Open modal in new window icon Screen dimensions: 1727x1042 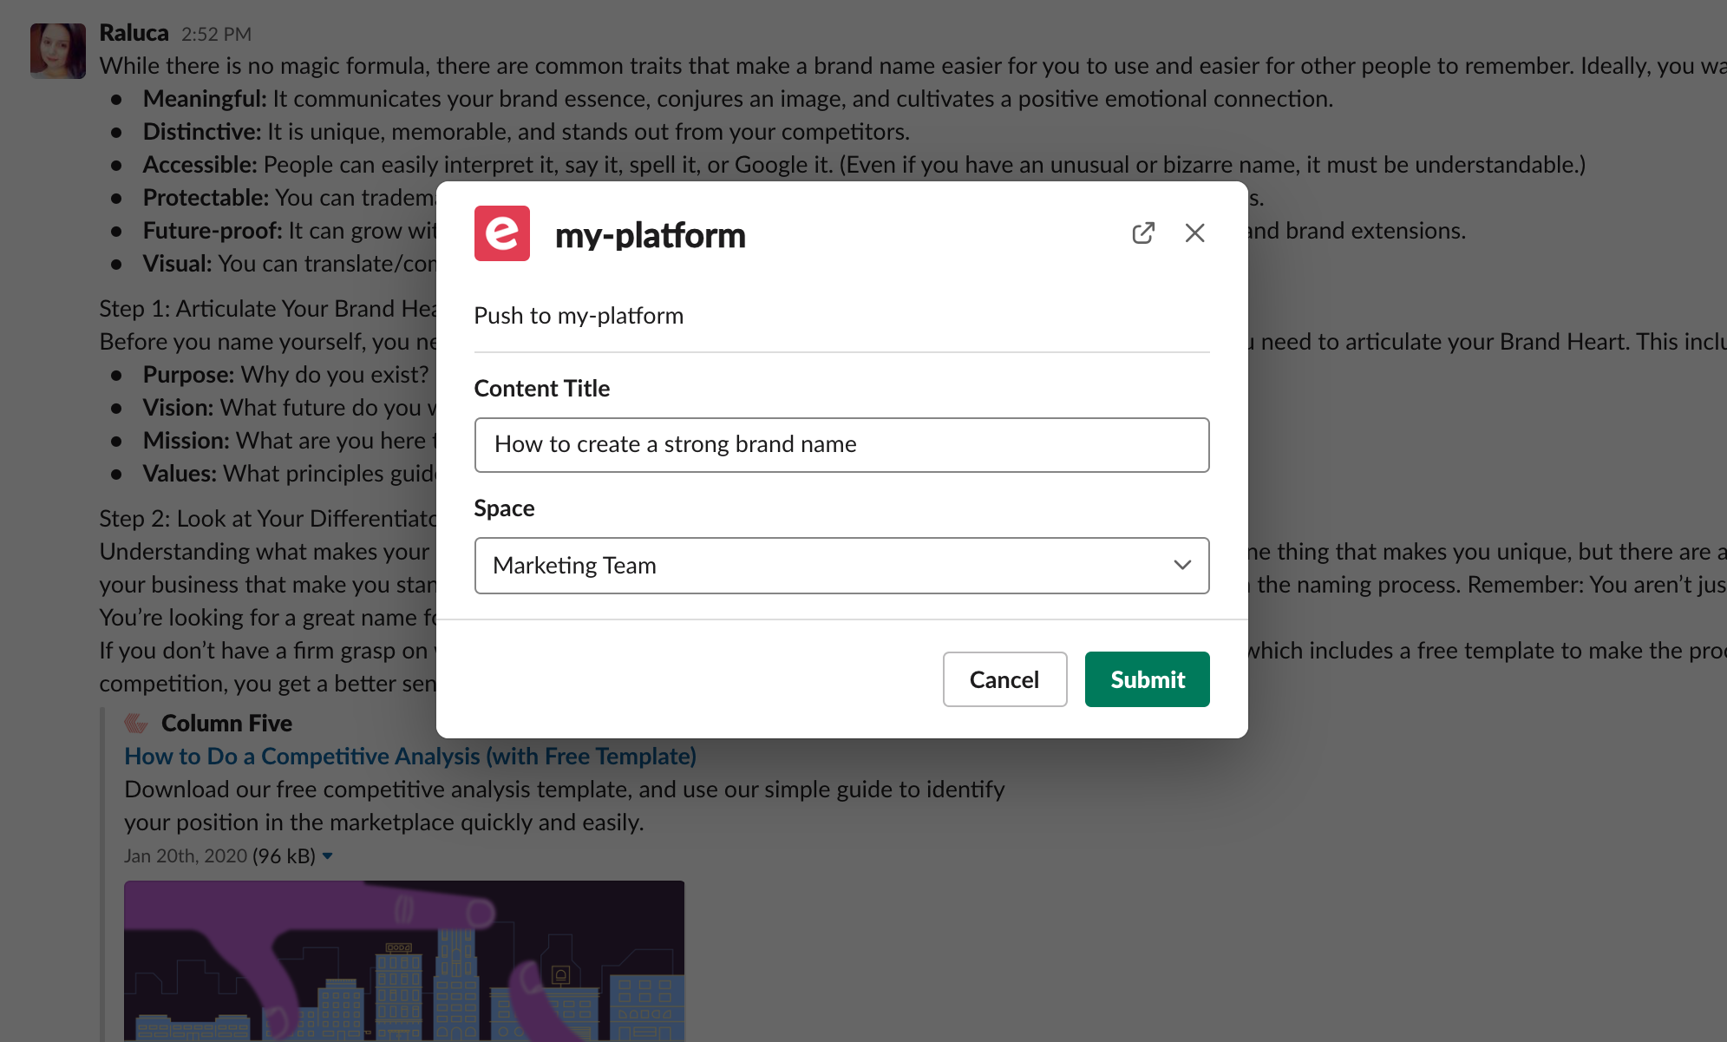(x=1143, y=233)
